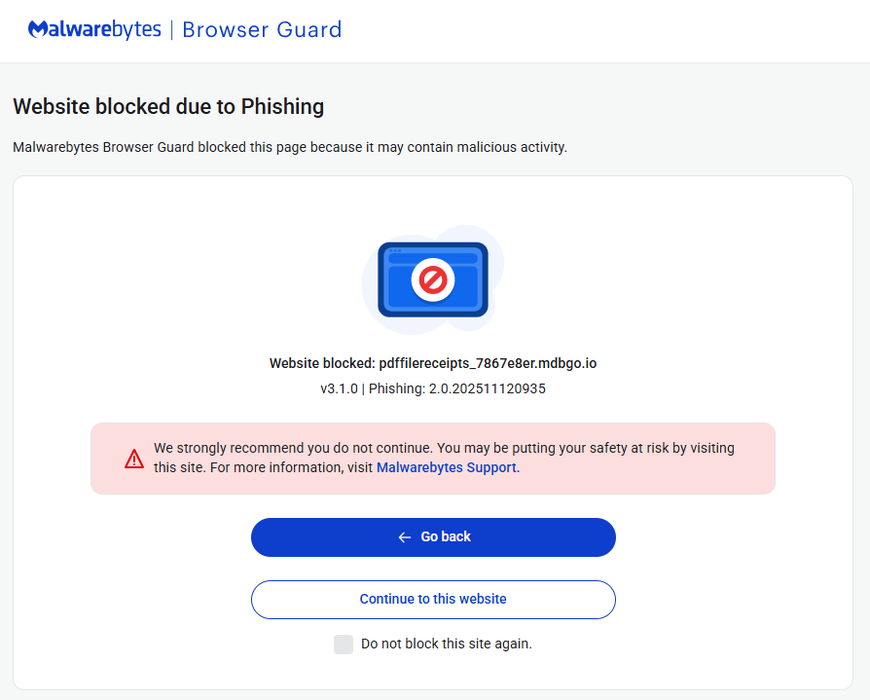The height and width of the screenshot is (700, 870).
Task: Open the Malwarebytes Support link
Action: [x=446, y=467]
